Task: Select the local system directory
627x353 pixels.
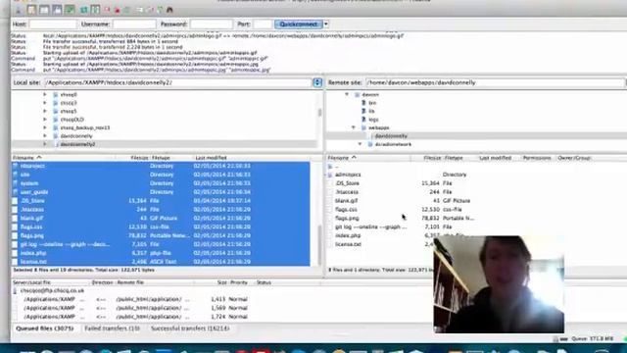Action: [x=161, y=183]
